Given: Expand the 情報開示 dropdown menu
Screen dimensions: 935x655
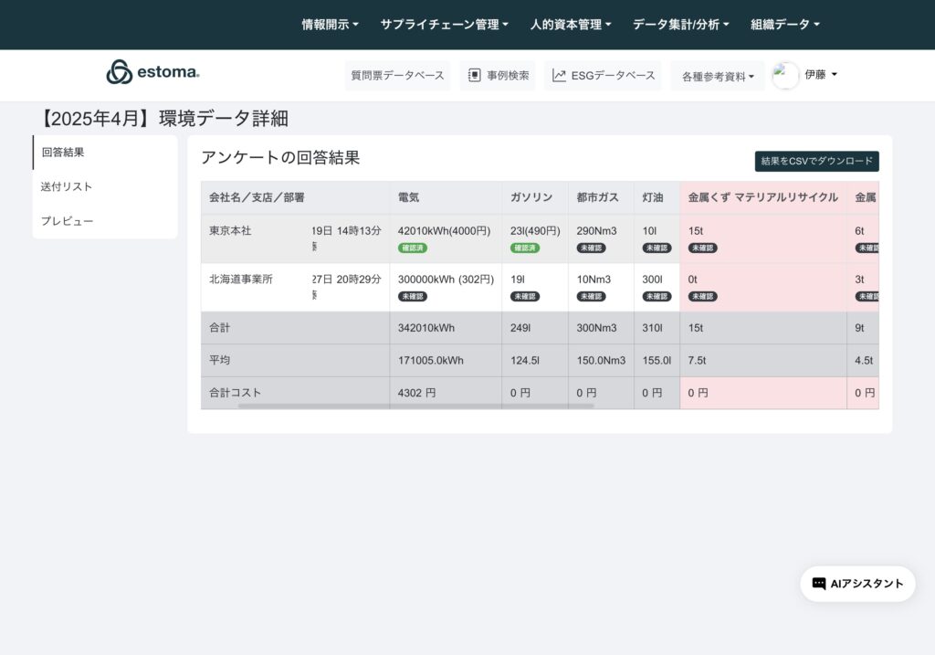Looking at the screenshot, I should 330,25.
